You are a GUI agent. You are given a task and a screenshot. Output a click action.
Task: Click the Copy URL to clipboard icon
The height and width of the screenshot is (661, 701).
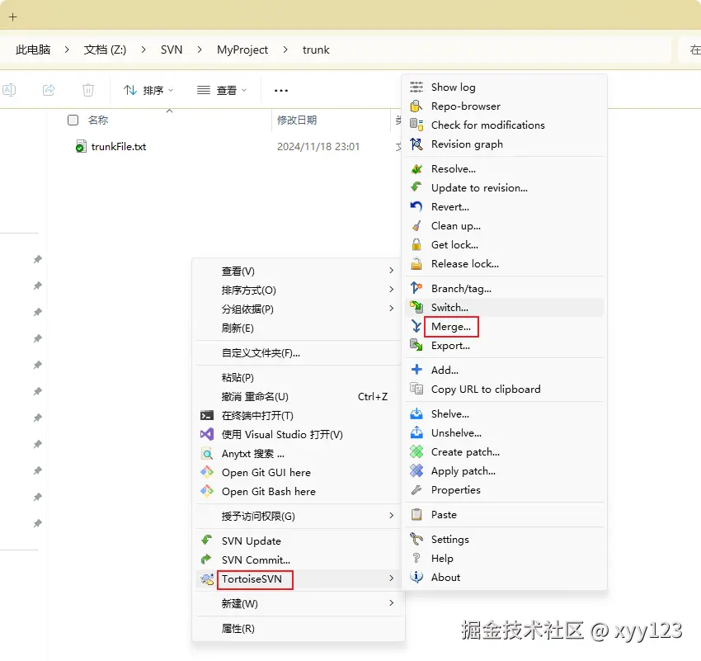[x=416, y=389]
